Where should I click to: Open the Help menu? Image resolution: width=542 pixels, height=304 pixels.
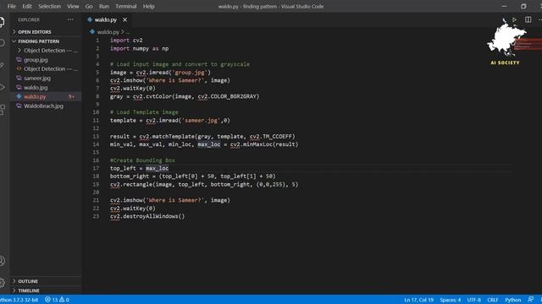pyautogui.click(x=149, y=6)
